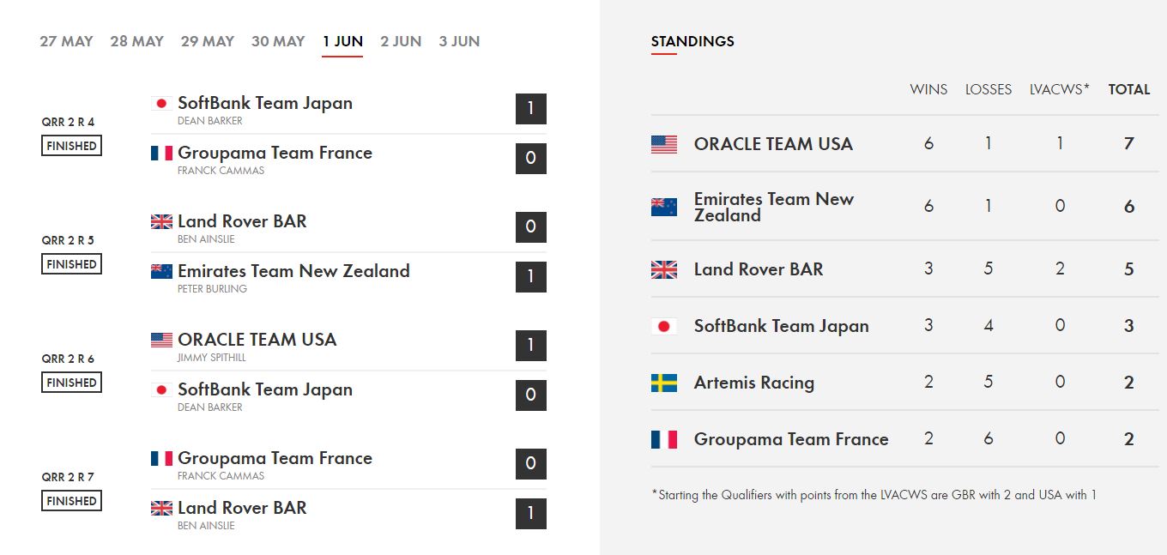Click the Sweden flag beside Artemis Racing
1167x555 pixels.
tap(664, 383)
